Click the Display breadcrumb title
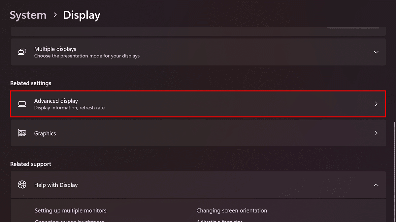The image size is (396, 222). tap(82, 15)
